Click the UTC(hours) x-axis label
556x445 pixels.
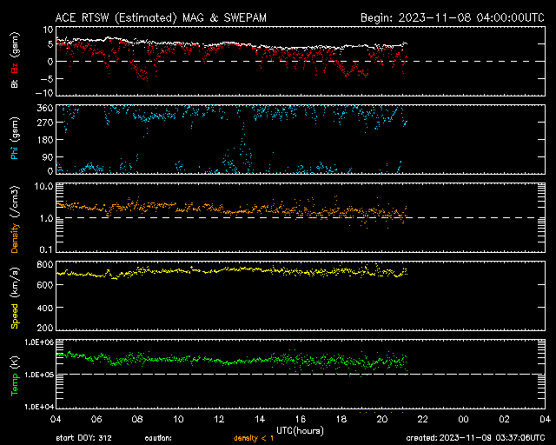[301, 429]
